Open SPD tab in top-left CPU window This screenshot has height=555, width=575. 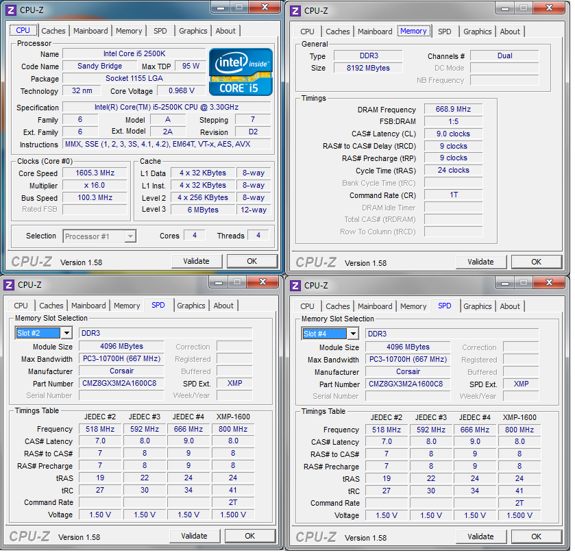tap(160, 31)
